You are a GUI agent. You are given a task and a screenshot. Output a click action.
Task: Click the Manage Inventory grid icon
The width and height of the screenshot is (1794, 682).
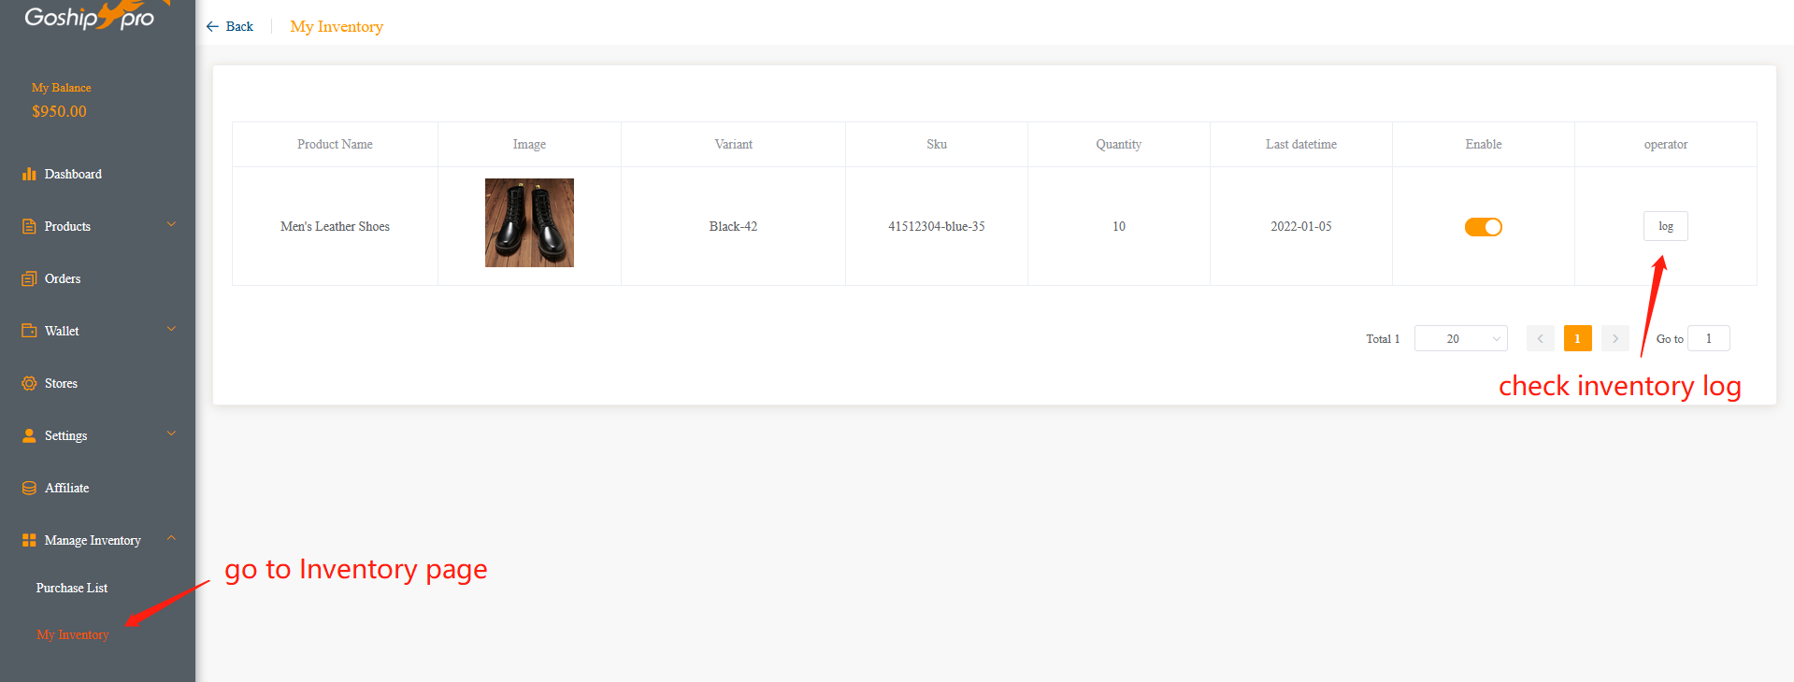(x=29, y=540)
